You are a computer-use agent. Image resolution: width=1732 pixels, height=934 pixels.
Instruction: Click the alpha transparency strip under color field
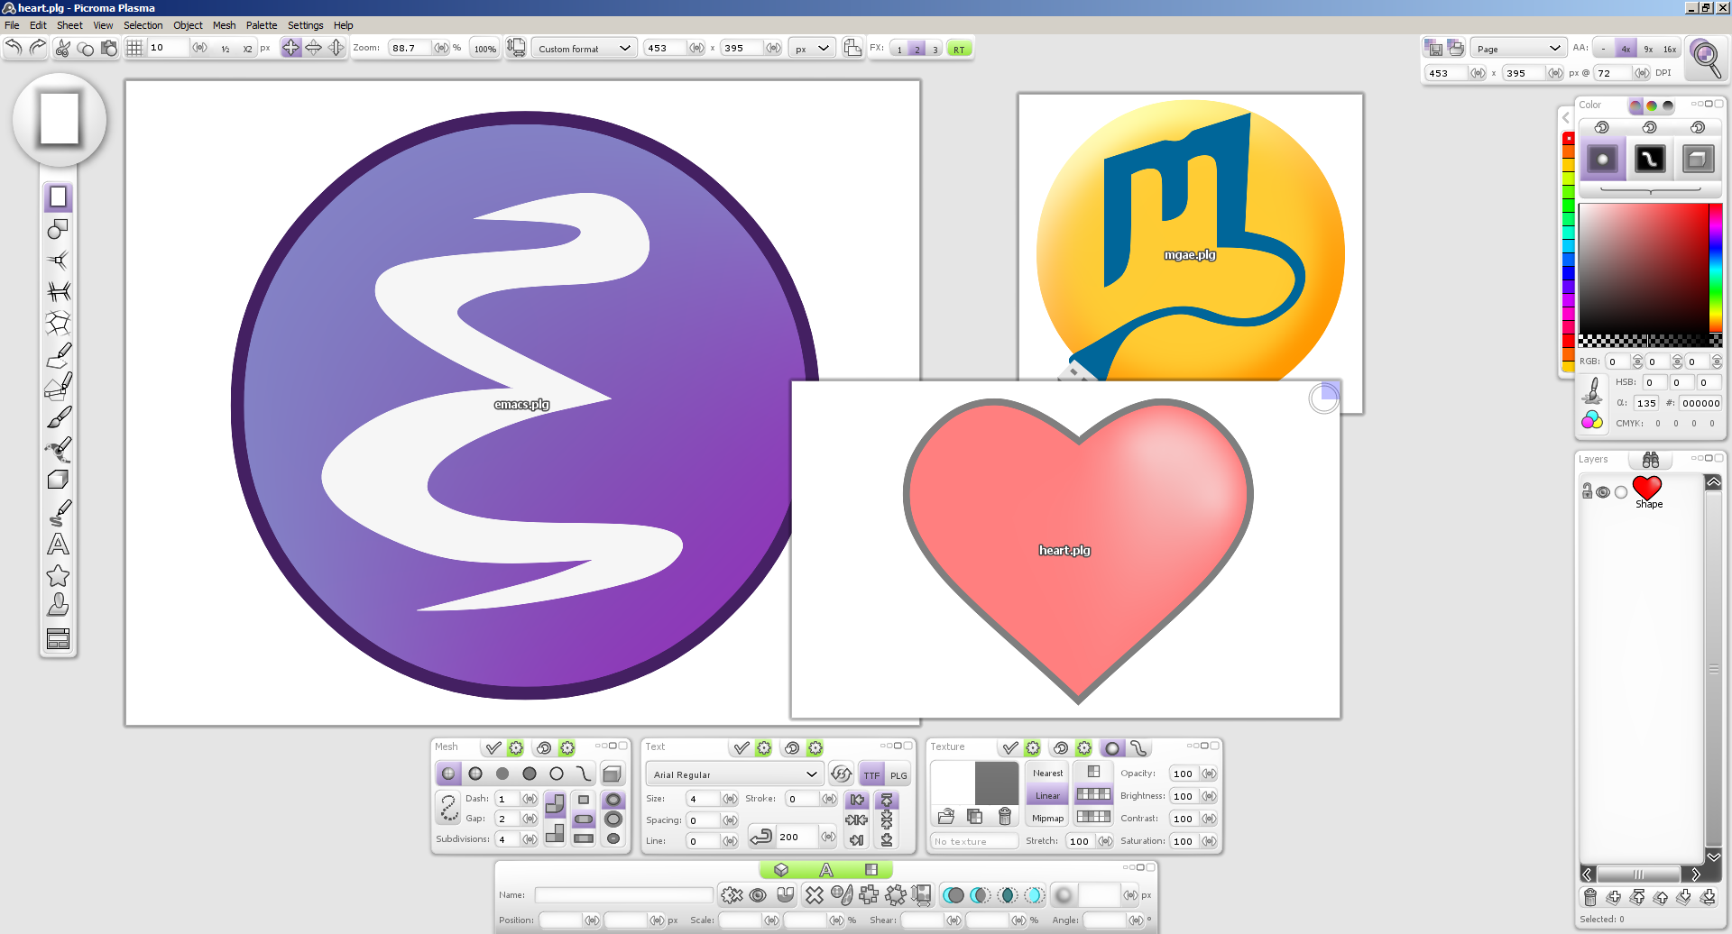1650,341
